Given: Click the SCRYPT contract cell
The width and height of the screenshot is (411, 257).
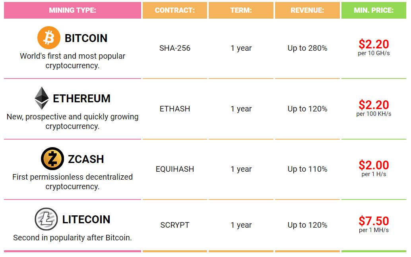Looking at the screenshot, I should [175, 225].
